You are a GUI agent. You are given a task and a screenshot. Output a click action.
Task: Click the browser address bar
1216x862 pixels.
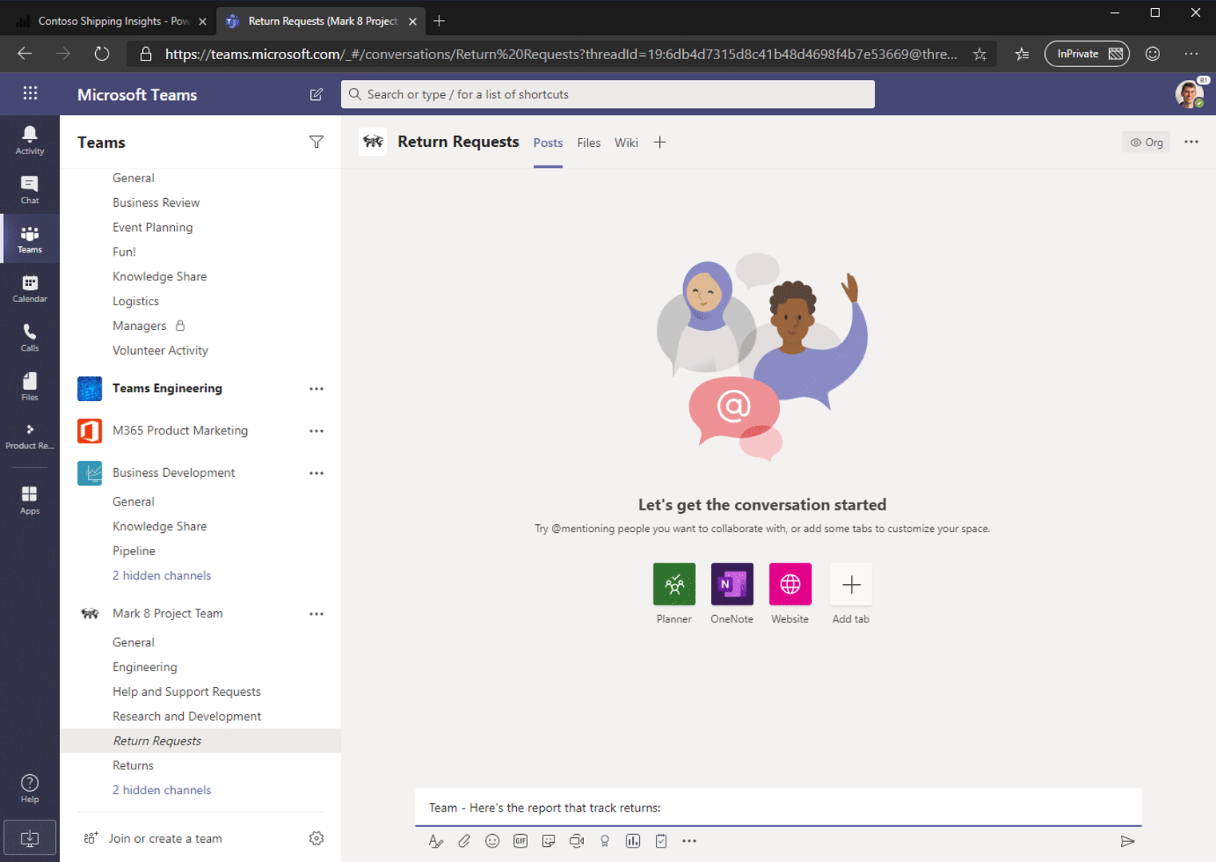pyautogui.click(x=561, y=54)
